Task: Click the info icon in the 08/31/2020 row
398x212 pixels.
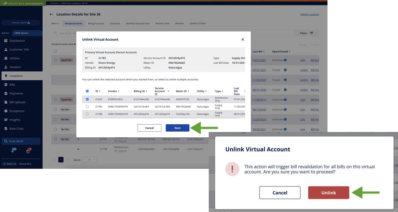Action: 285,90
